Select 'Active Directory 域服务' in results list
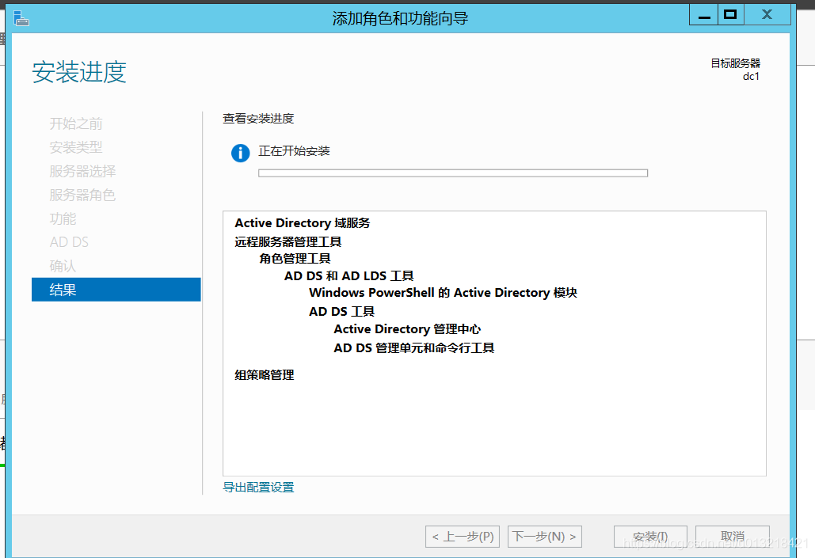The width and height of the screenshot is (815, 558). [303, 223]
